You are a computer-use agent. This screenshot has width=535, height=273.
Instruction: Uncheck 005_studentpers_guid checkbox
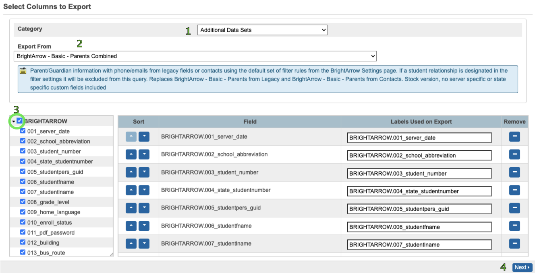click(23, 171)
